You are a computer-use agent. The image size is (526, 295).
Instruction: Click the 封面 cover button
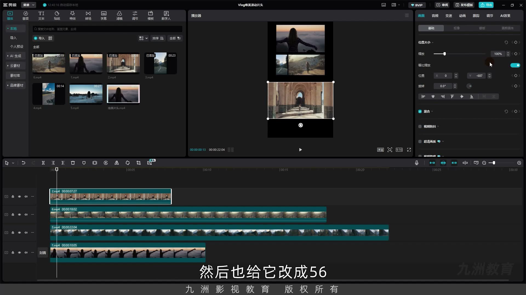click(43, 253)
